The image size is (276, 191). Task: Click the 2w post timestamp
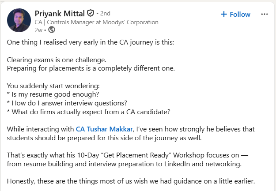[38, 30]
